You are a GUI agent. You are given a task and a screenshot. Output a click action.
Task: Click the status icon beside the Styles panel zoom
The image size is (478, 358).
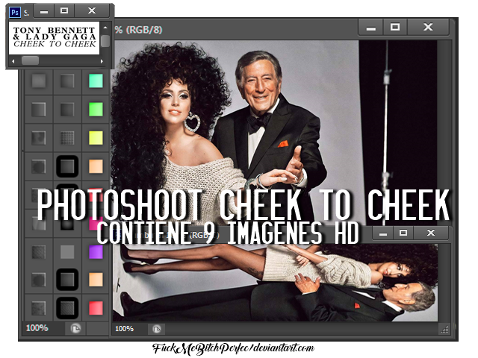[75, 328]
